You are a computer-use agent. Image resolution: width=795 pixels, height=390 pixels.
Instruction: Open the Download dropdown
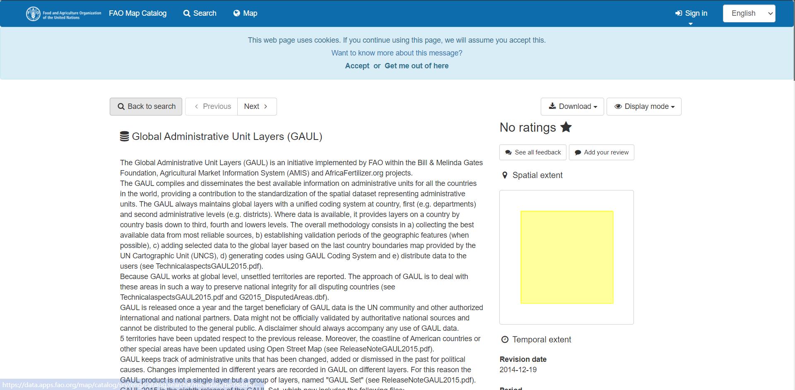[572, 106]
